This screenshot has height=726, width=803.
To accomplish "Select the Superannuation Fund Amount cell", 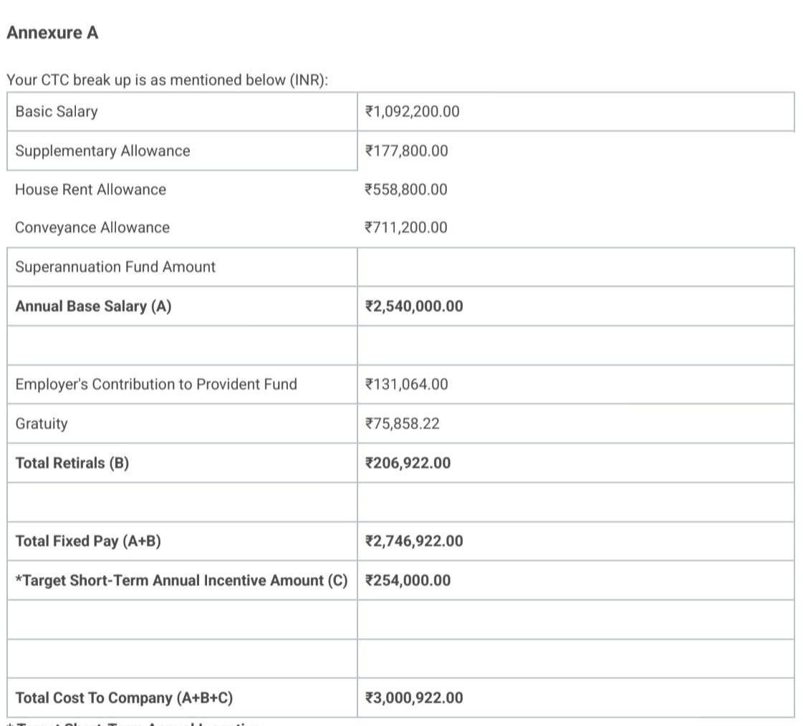I will pyautogui.click(x=182, y=267).
